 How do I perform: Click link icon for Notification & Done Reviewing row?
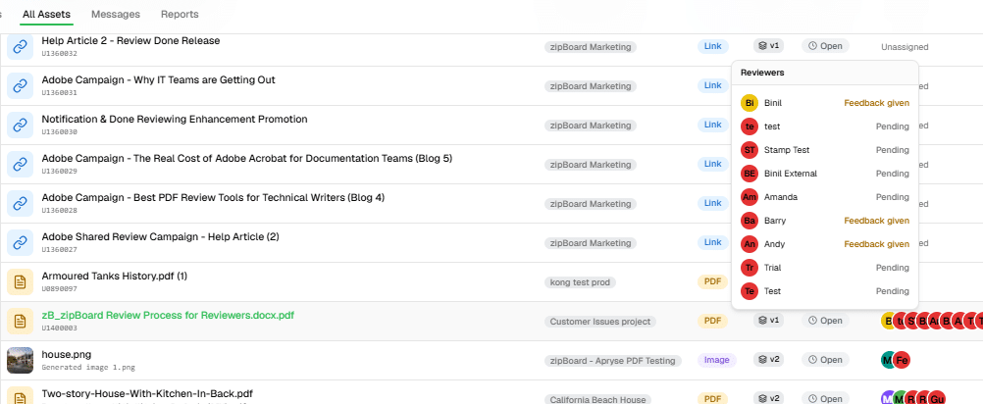[x=20, y=126]
